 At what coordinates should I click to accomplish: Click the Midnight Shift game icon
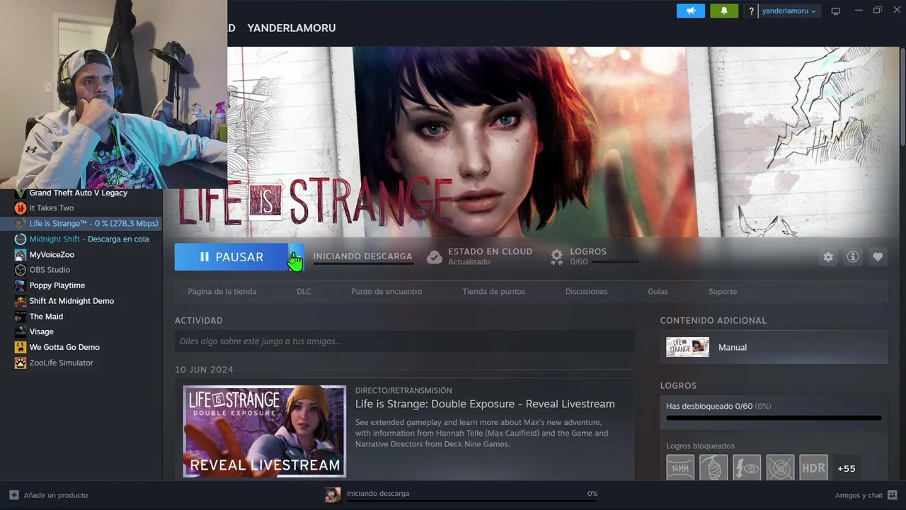[x=21, y=239]
